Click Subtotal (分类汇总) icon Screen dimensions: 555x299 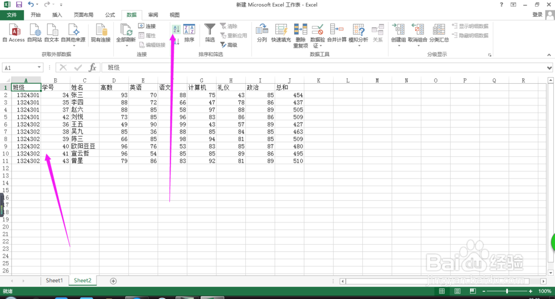click(439, 29)
